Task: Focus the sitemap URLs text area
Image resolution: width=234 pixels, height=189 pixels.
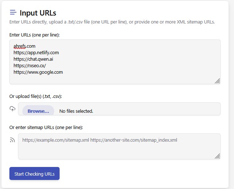Action: tap(119, 148)
